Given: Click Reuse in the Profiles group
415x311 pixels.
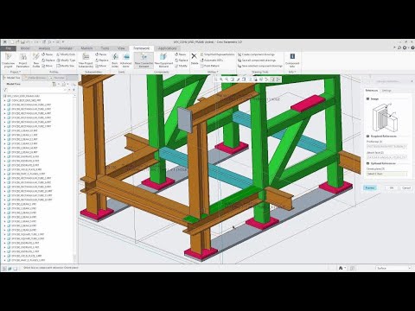Looking at the screenshot, I should tap(48, 54).
